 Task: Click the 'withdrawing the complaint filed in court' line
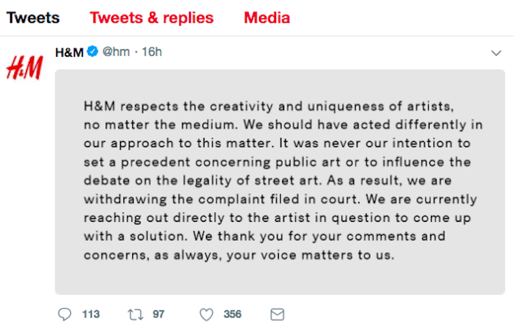(x=280, y=199)
